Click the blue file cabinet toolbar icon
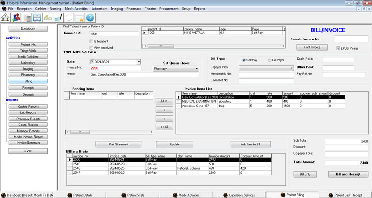The width and height of the screenshot is (372, 198). 38,18
